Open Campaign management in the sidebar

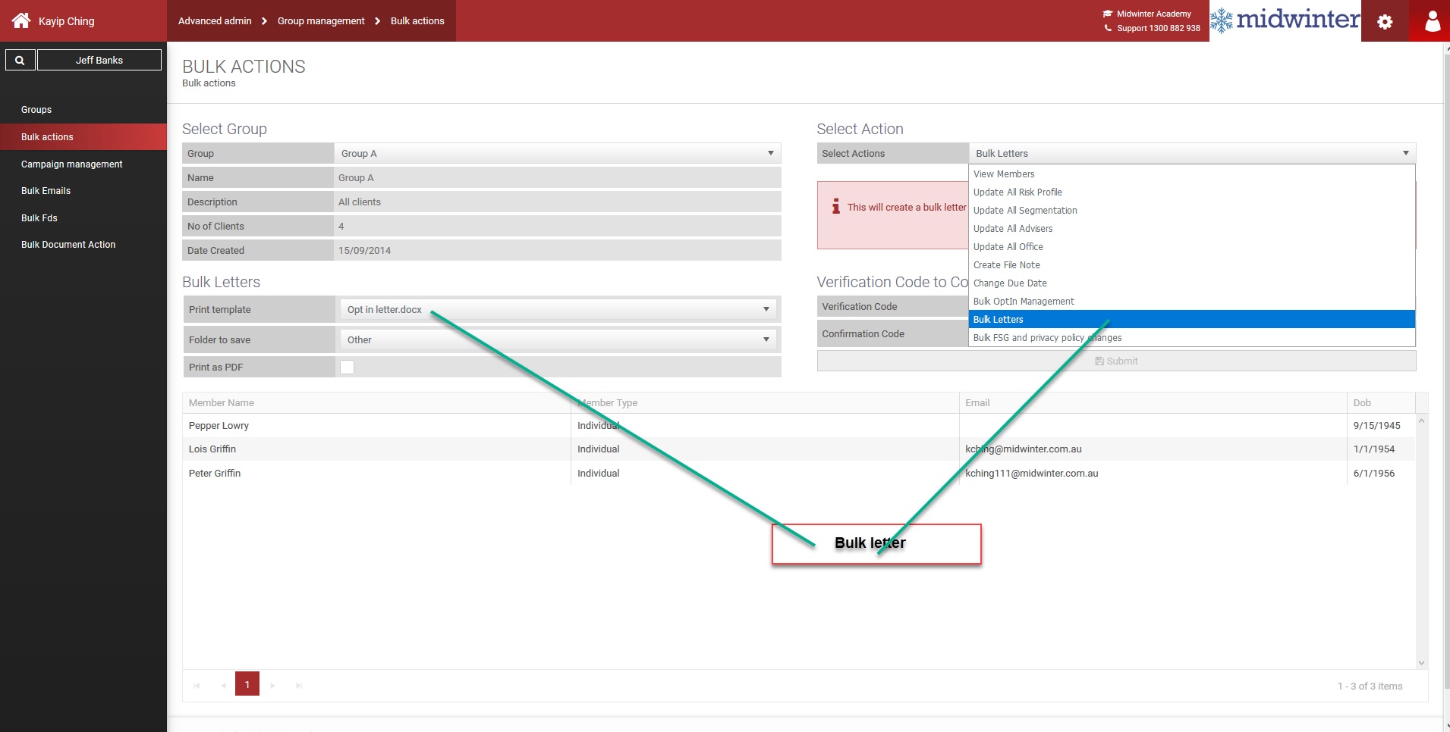click(71, 164)
